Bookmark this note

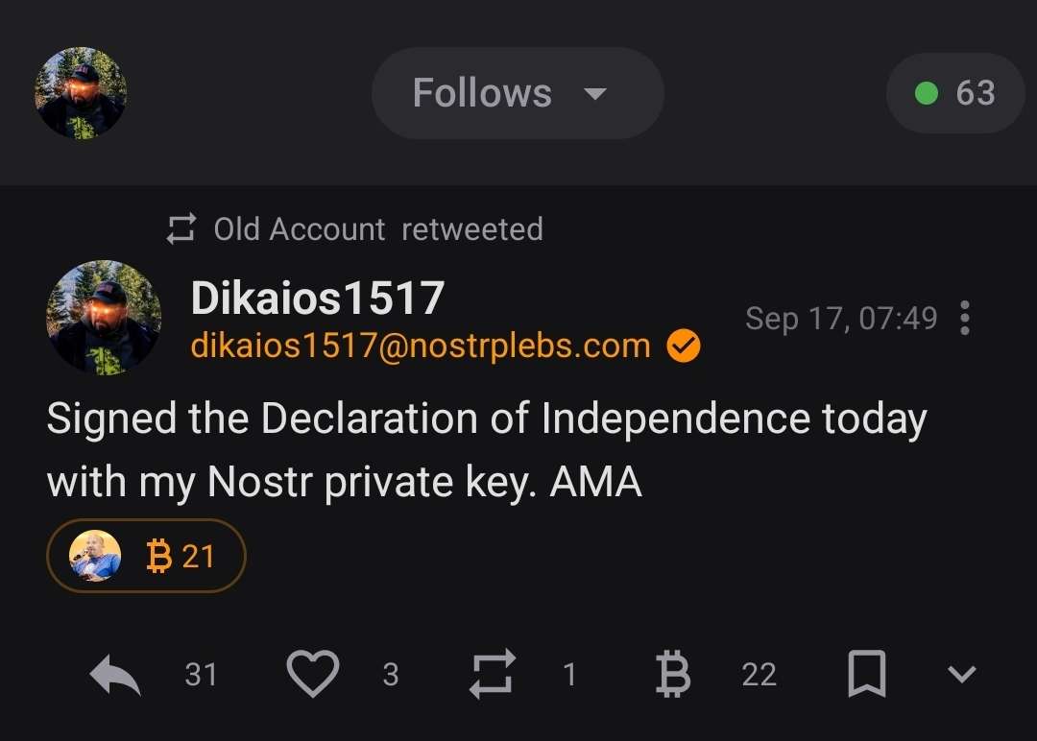867,674
